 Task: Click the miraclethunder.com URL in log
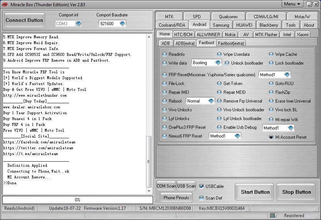tap(35, 95)
